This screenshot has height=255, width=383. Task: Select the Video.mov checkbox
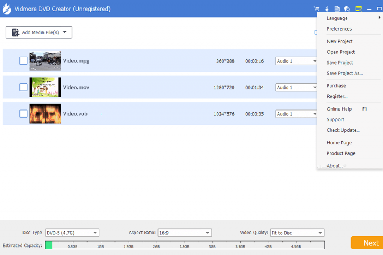(23, 87)
